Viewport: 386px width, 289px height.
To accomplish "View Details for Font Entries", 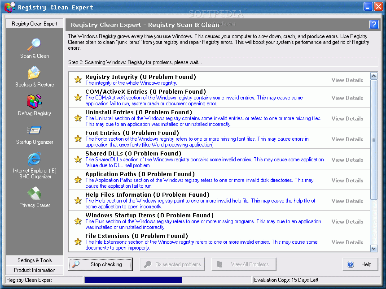I will coord(347,139).
